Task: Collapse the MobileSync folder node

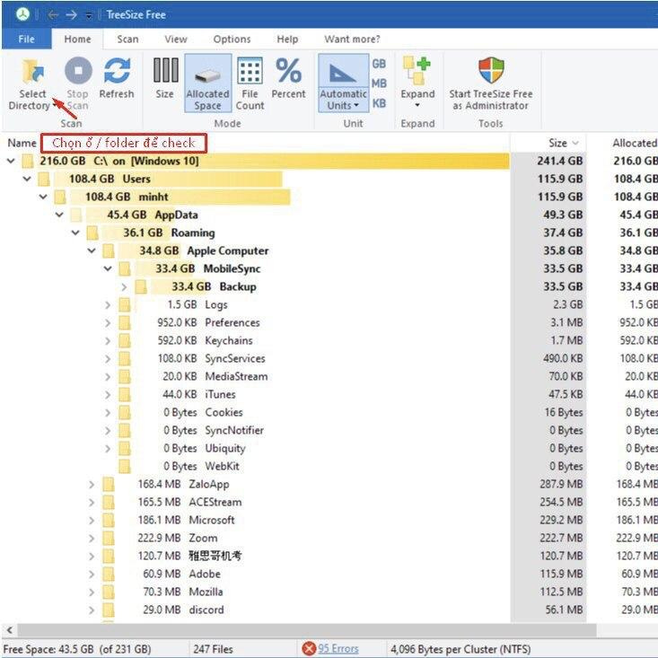Action: click(x=108, y=268)
